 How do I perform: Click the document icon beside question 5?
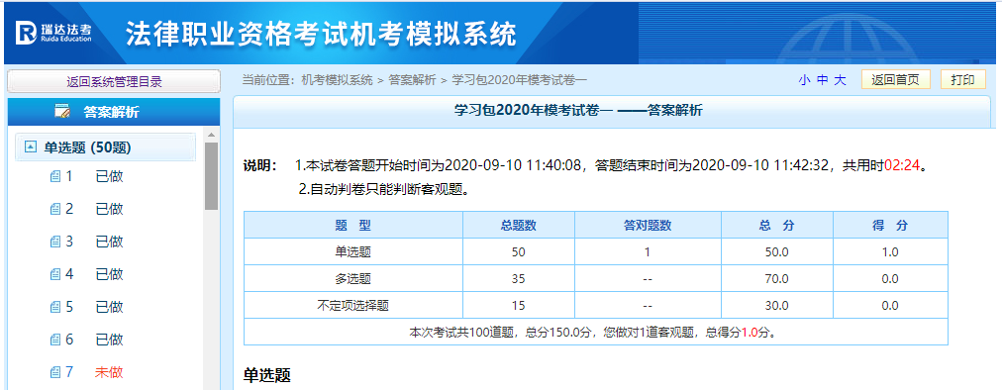[54, 307]
